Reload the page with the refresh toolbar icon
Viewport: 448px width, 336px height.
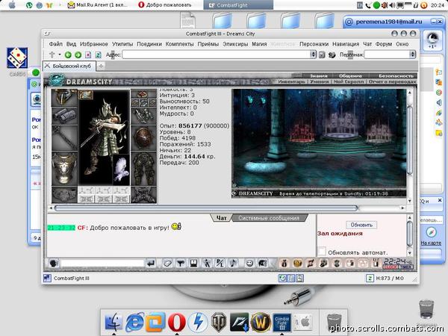tap(98, 55)
